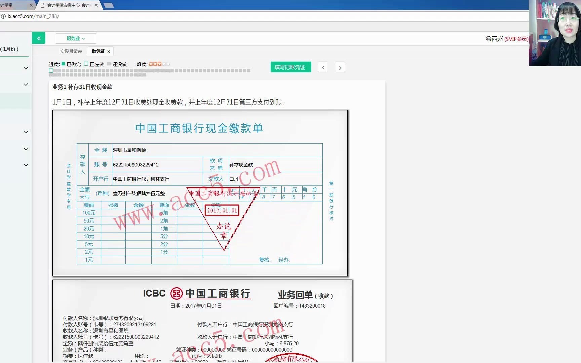The width and height of the screenshot is (581, 363).
Task: Expand the first chevron in the sidebar
Action: [x=26, y=68]
